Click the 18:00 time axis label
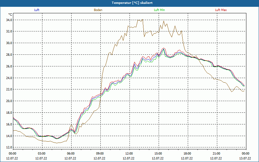Viewport: 259px width, 162px height. [187, 153]
